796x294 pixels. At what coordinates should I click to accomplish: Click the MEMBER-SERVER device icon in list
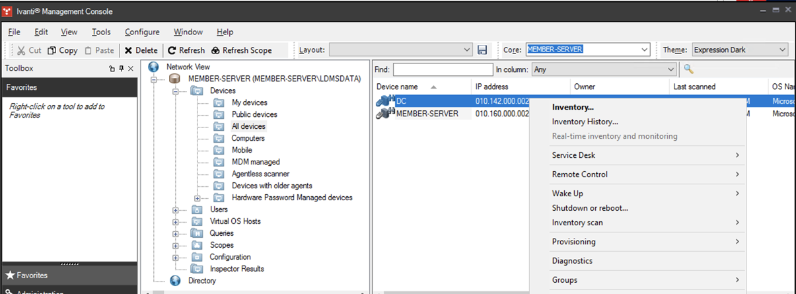click(x=385, y=114)
